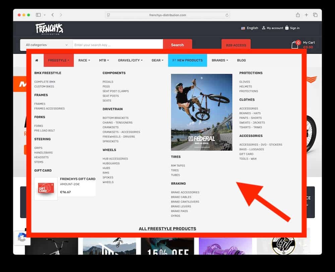
Task: Open FRAMES ACCESSORIES category
Action: tap(49, 108)
